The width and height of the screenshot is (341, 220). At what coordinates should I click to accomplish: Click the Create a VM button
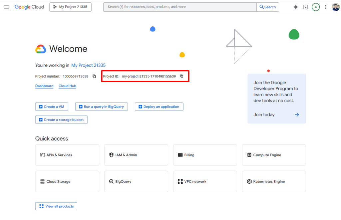(x=52, y=106)
